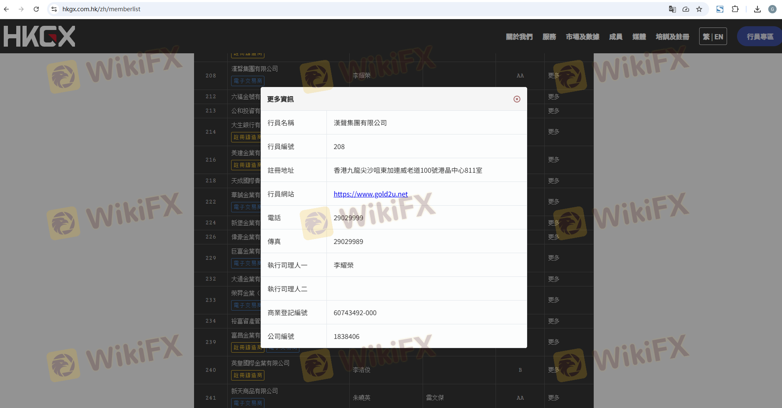
Task: Expand the 成員 menu
Action: (615, 37)
